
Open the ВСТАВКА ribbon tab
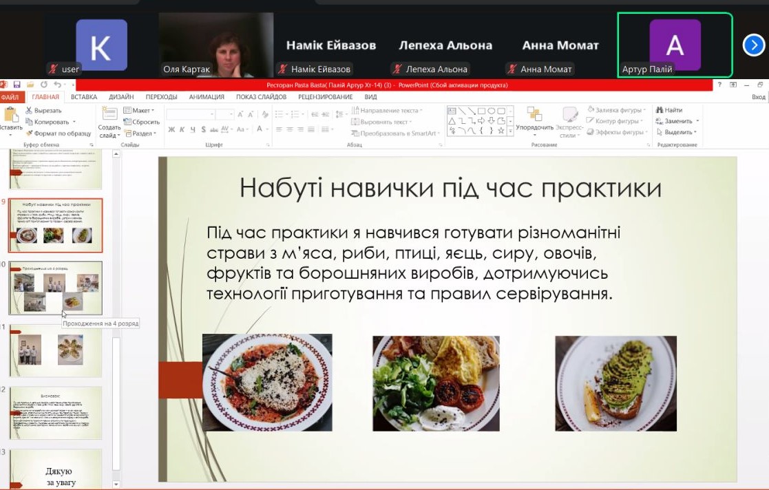(x=84, y=97)
